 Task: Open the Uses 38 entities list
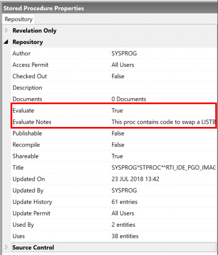click(125, 236)
